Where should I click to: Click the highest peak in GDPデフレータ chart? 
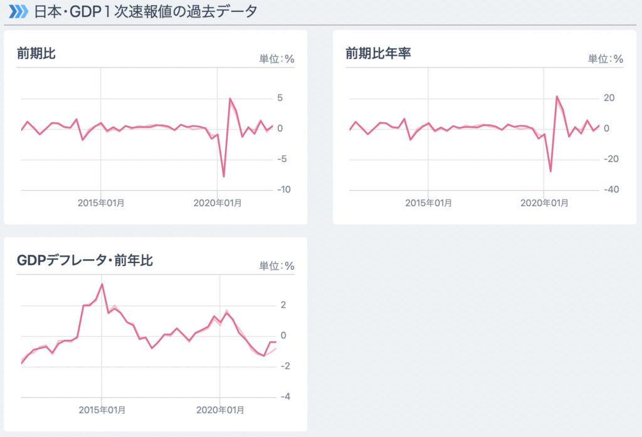tap(102, 284)
